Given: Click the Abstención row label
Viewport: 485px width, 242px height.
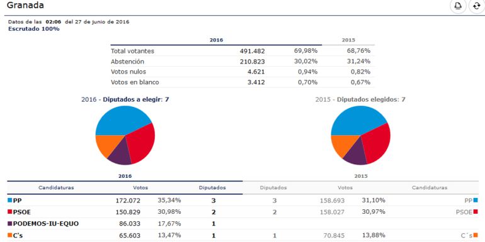Looking at the screenshot, I should [x=127, y=62].
